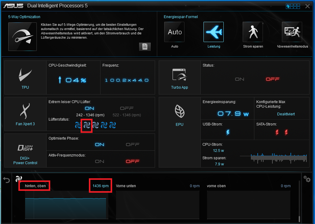Viewport: 315px width, 224px height.
Task: Toggle the USB-Strom lightning icon
Action: (x=228, y=132)
